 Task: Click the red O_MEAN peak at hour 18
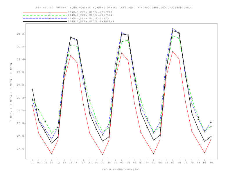click(x=71, y=55)
